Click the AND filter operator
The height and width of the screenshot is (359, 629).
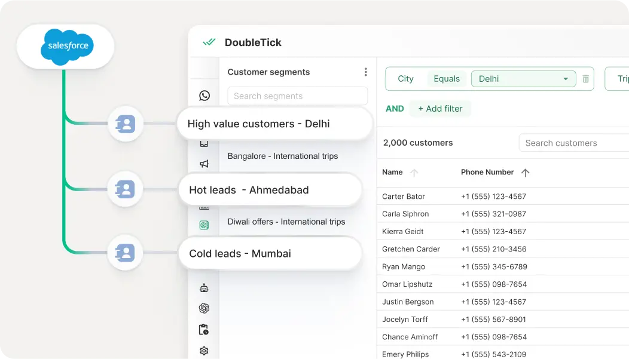click(x=395, y=108)
